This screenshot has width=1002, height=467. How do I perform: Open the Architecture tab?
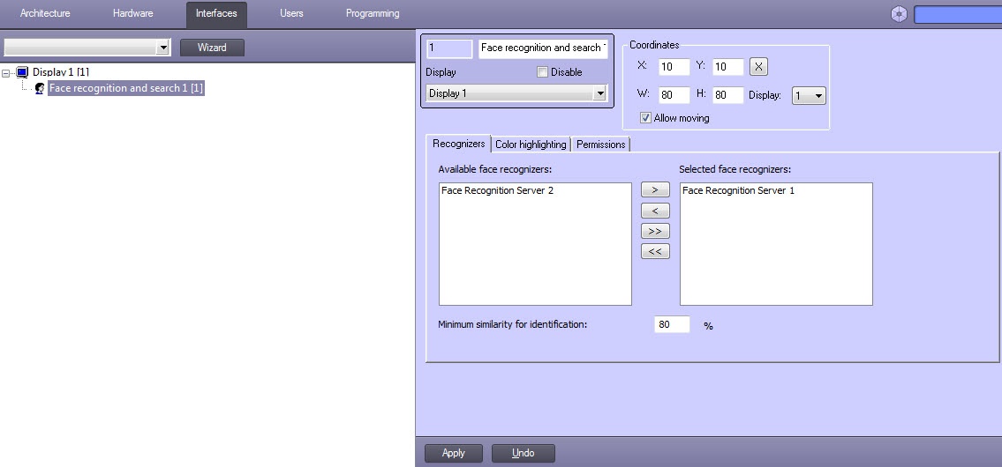pyautogui.click(x=45, y=13)
